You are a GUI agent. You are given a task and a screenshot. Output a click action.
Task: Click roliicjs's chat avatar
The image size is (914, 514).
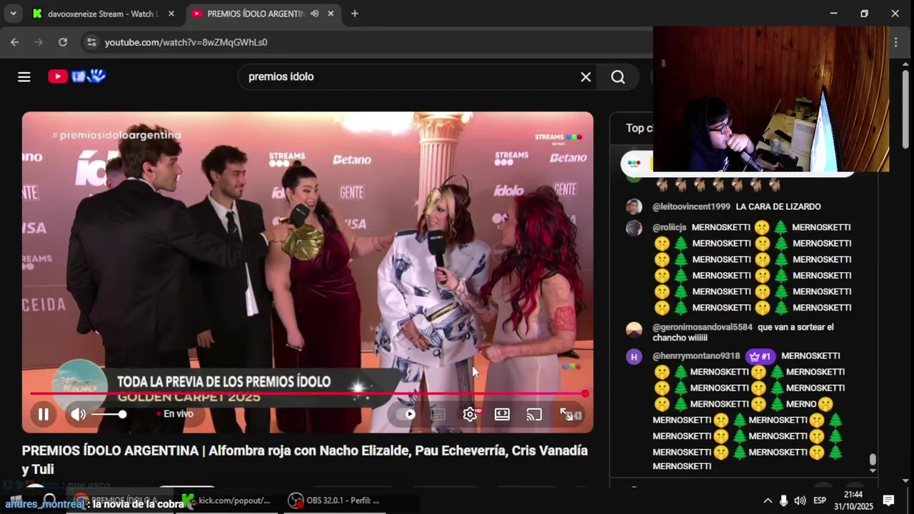(634, 228)
